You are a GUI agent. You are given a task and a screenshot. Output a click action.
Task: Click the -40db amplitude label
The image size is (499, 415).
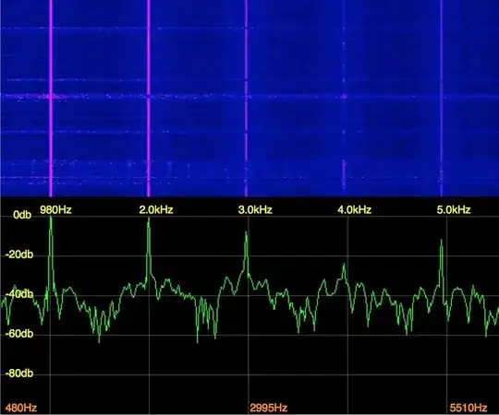click(19, 294)
